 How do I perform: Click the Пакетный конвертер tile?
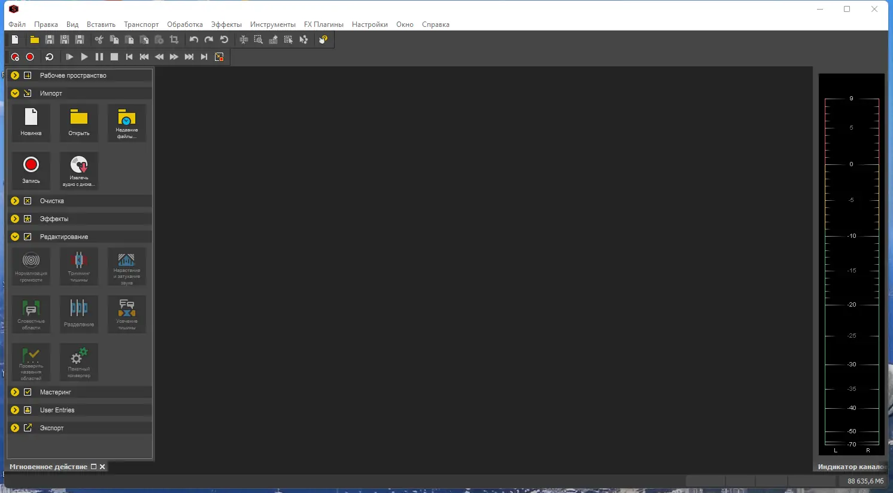pyautogui.click(x=79, y=362)
